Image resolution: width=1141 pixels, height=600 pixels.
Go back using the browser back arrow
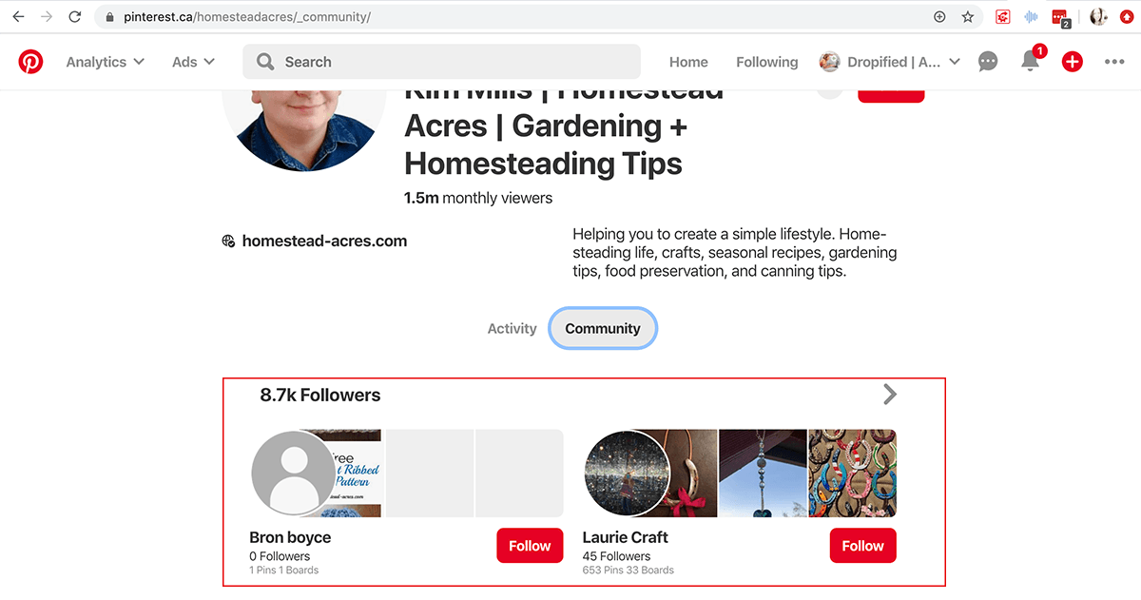18,16
